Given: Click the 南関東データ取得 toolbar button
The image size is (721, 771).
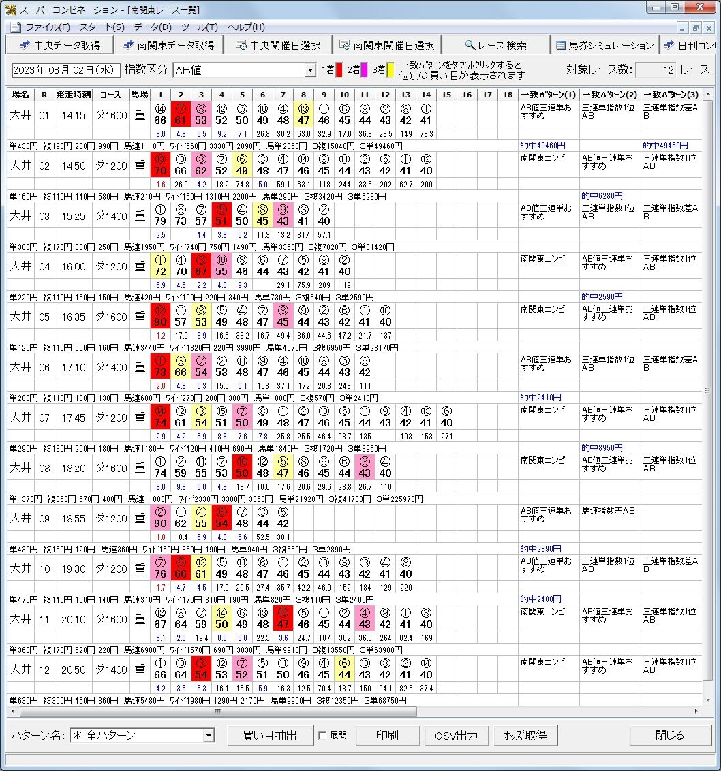Looking at the screenshot, I should (168, 45).
